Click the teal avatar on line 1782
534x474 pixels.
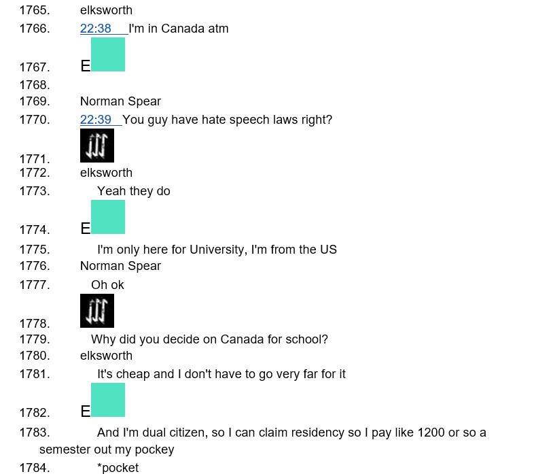[x=108, y=400]
